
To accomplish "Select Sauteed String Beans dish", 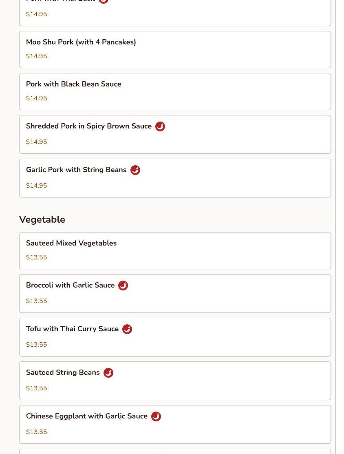I will 63,373.
